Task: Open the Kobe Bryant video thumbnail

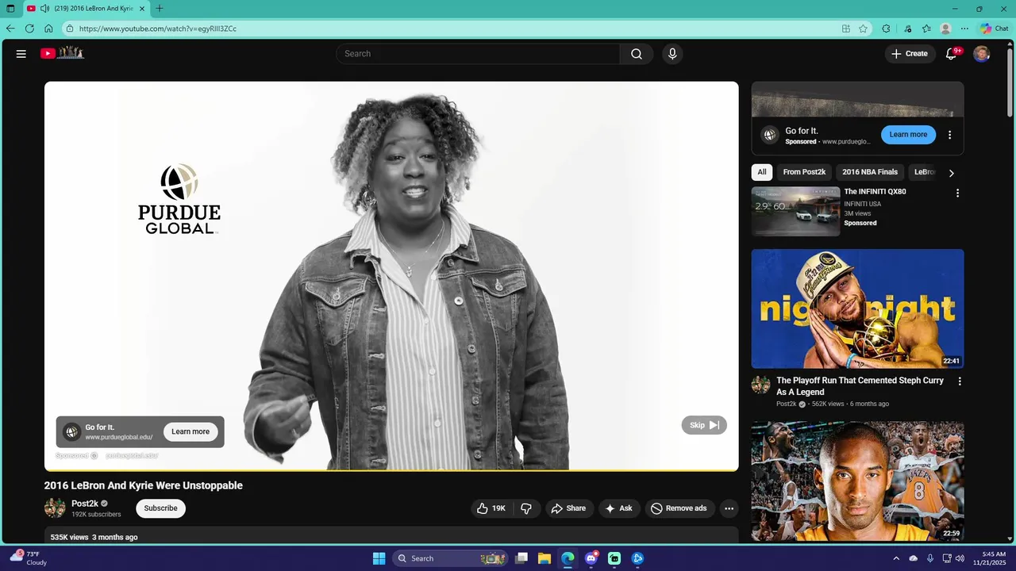Action: pyautogui.click(x=857, y=481)
